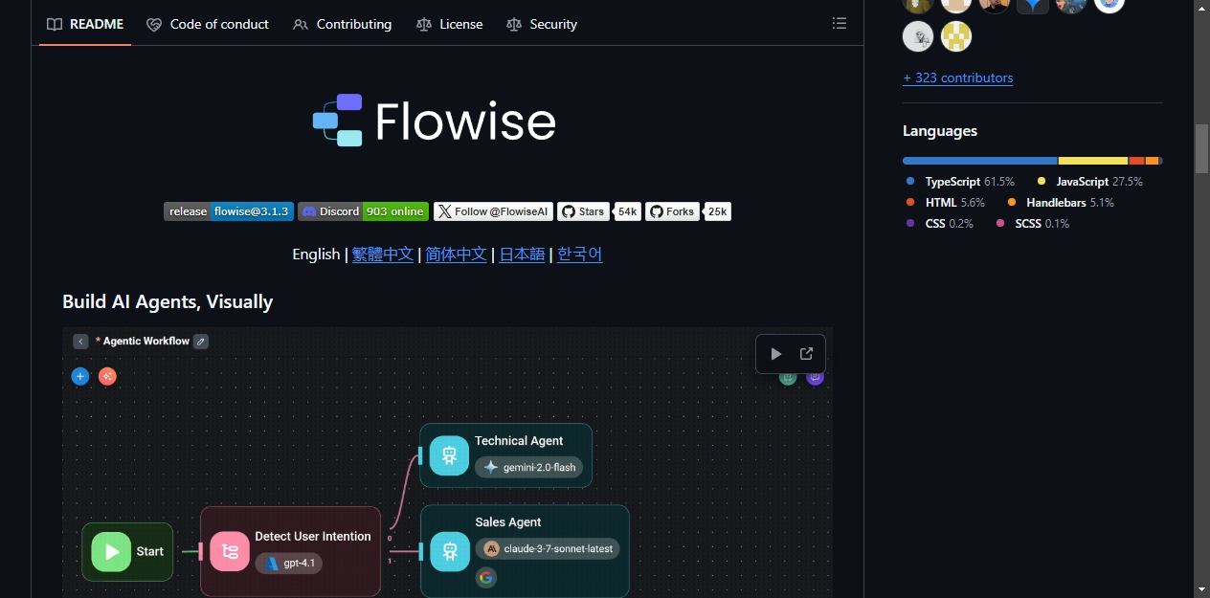This screenshot has width=1210, height=598.
Task: Click the pink Detect User Intention icon
Action: click(x=230, y=551)
